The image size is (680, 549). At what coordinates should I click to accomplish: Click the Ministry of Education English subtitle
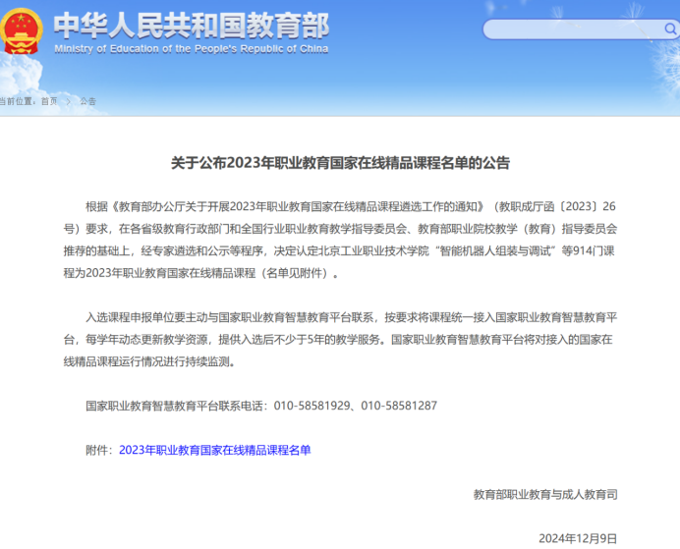click(x=192, y=47)
